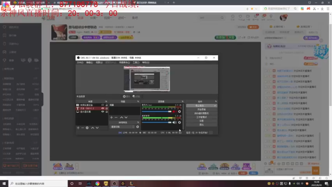Click the exit button in OBS controls
This screenshot has width=332, height=187.
tap(202, 125)
